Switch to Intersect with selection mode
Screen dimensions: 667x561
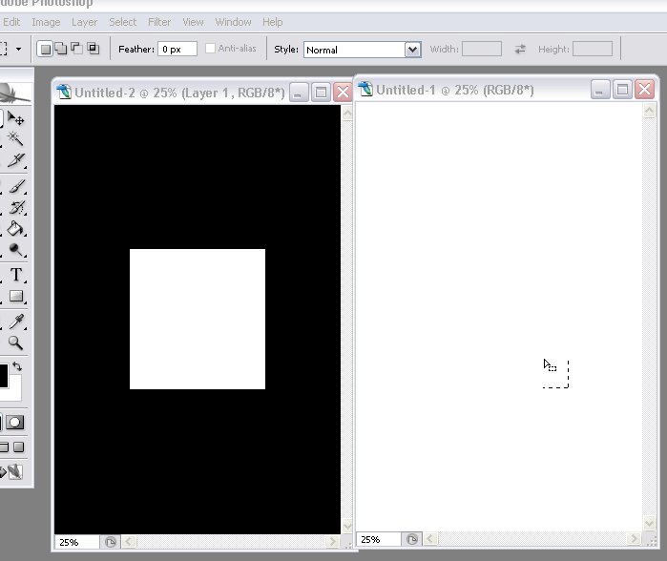[x=93, y=49]
